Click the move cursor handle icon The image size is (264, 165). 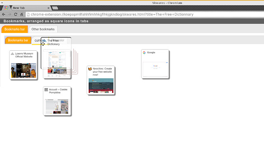point(43,44)
